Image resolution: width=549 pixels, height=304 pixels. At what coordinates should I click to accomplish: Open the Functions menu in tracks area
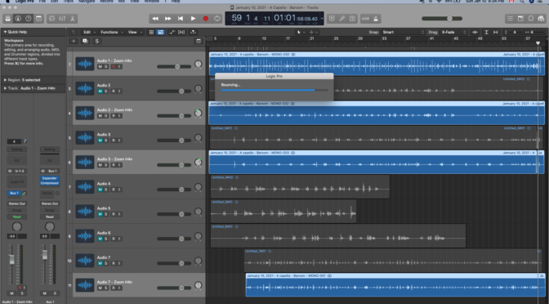tap(112, 32)
